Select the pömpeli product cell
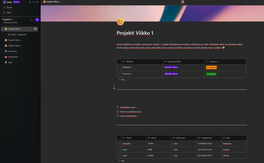Screen dimensions: 264x163 point(134,143)
